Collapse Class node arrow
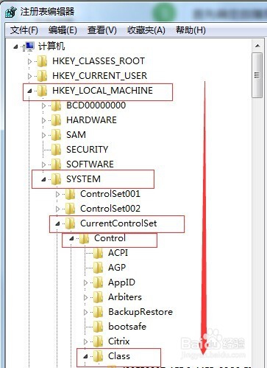This screenshot has height=368, width=267. 85,356
